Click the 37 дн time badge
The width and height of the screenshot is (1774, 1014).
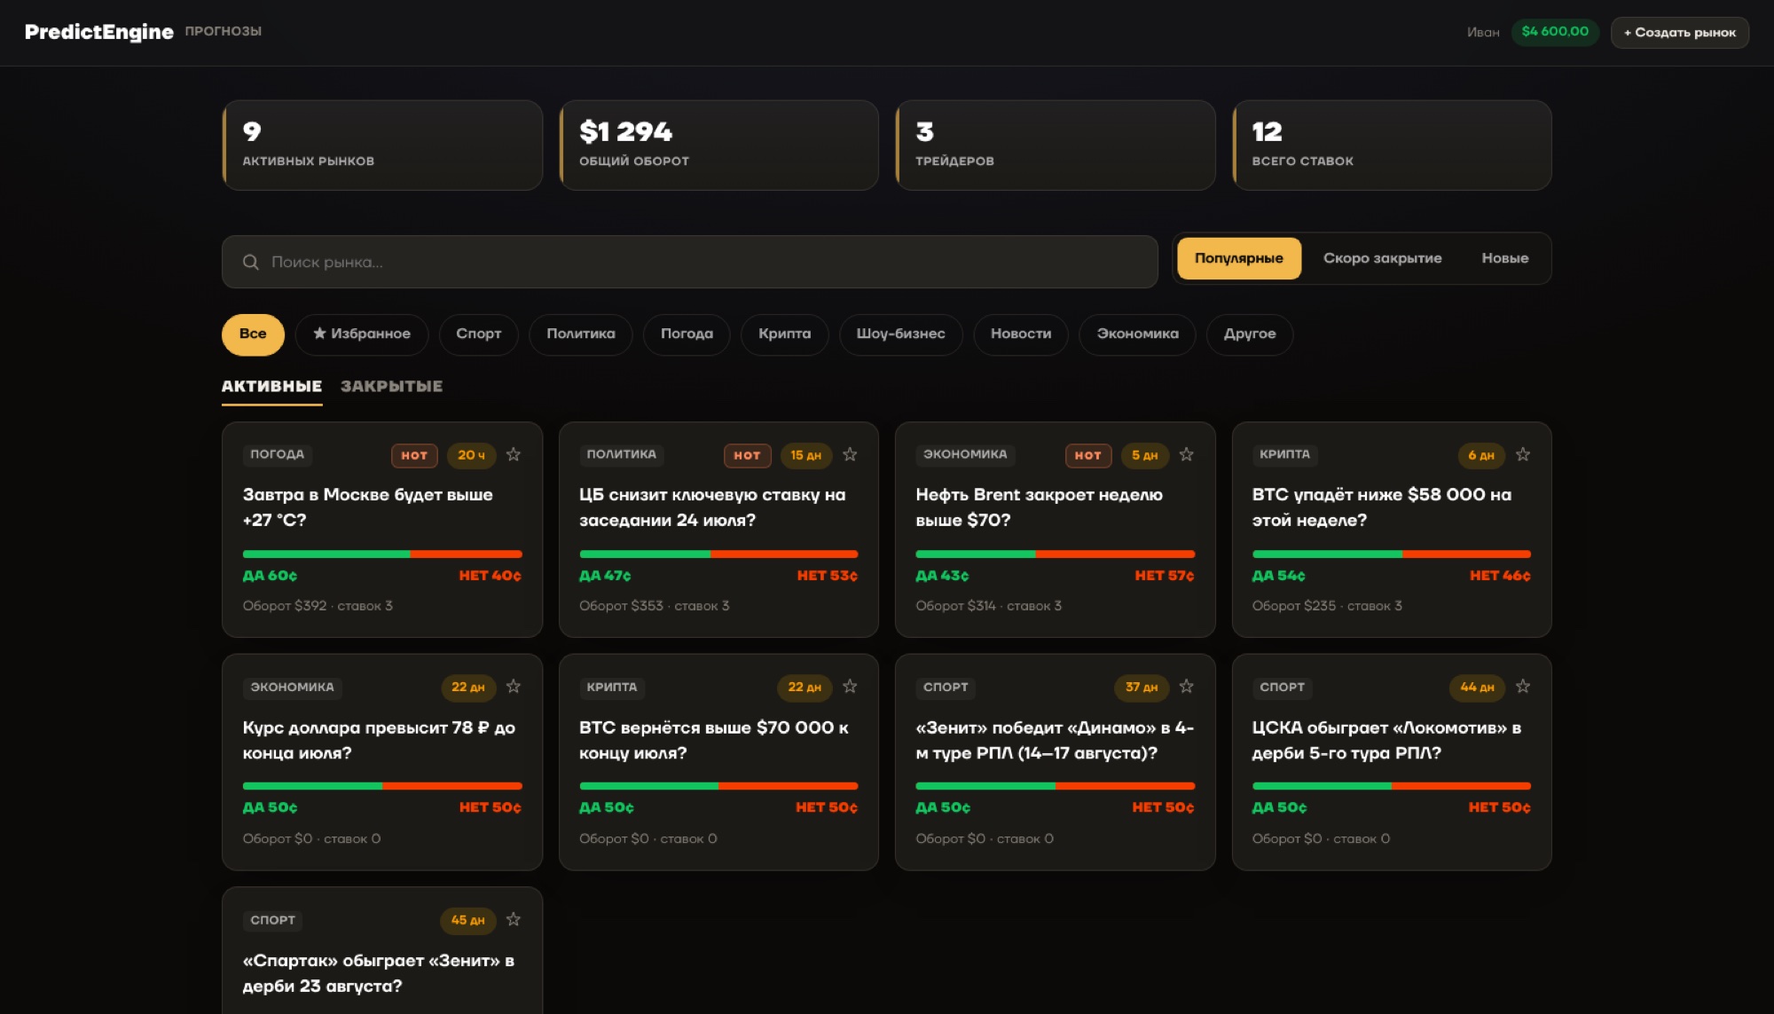click(1142, 688)
